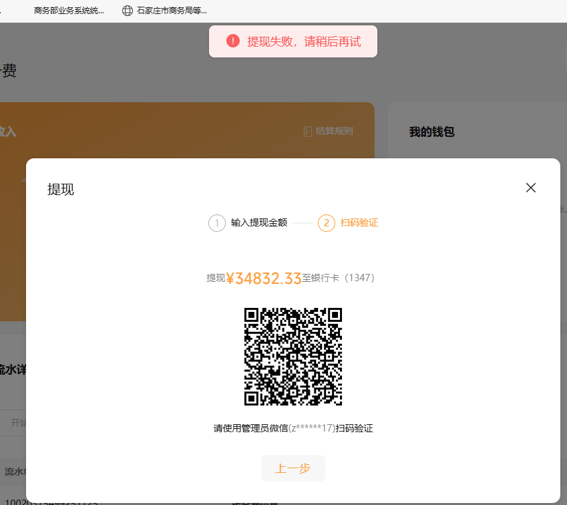Click the 请使用管理员微信 scan instruction text
Screen dimensions: 567x505
point(293,428)
